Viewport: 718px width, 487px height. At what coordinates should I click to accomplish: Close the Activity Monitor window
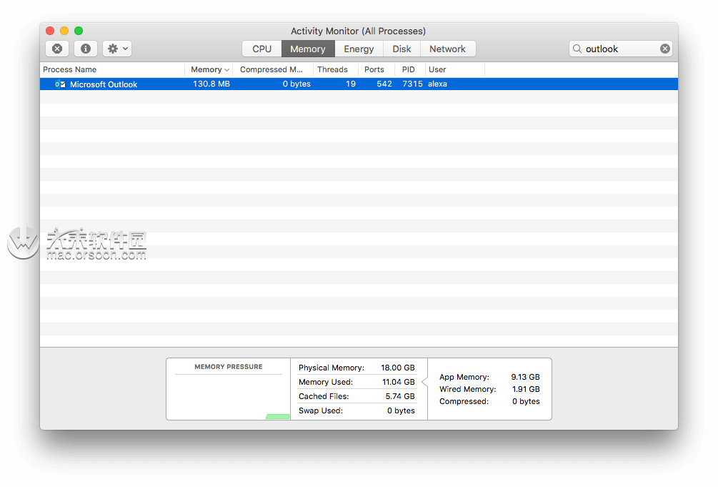click(x=51, y=31)
